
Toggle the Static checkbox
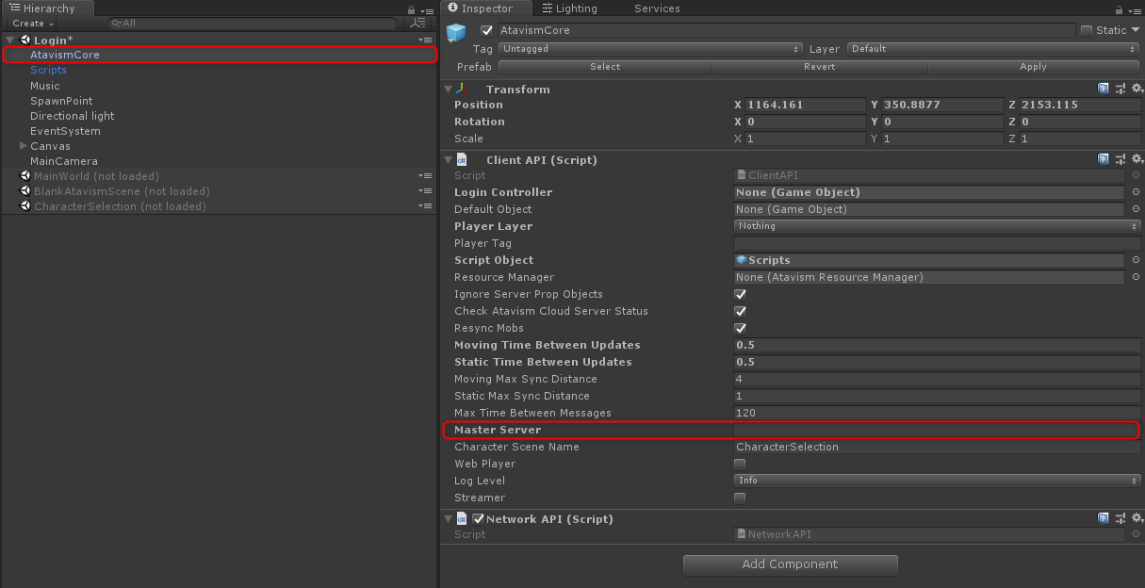tap(1087, 30)
